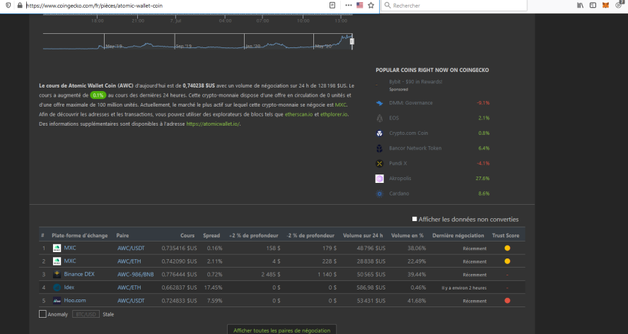Viewport: 628px width, 334px height.
Task: Click the Rechercher search field
Action: pyautogui.click(x=453, y=5)
